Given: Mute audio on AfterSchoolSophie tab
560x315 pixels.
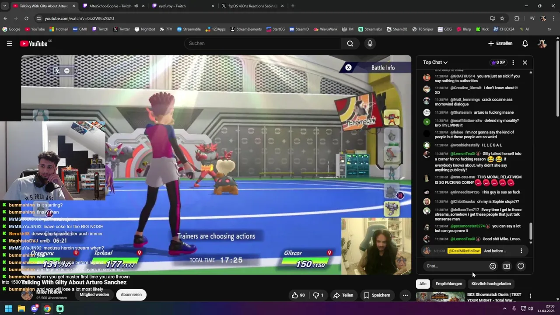Looking at the screenshot, I should point(136,6).
